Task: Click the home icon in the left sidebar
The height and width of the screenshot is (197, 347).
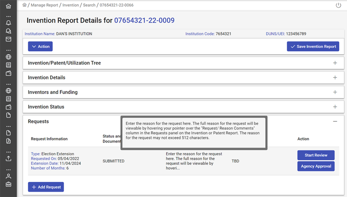Action: tap(8, 6)
